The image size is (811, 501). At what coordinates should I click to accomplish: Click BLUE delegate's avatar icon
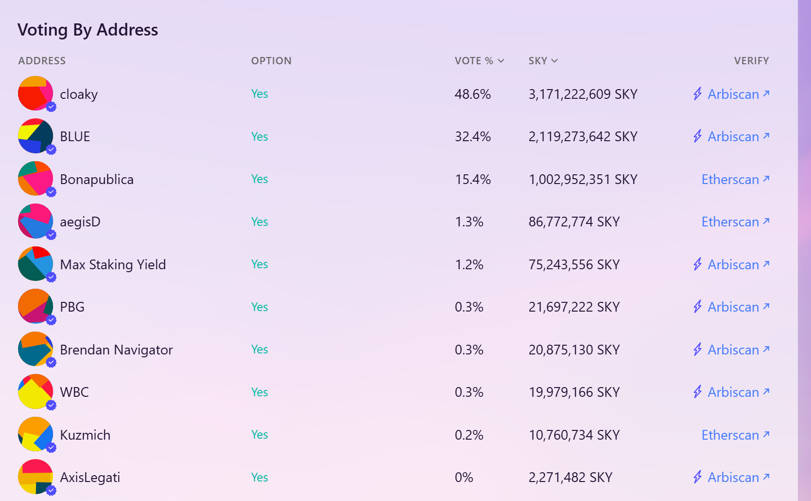pos(36,136)
